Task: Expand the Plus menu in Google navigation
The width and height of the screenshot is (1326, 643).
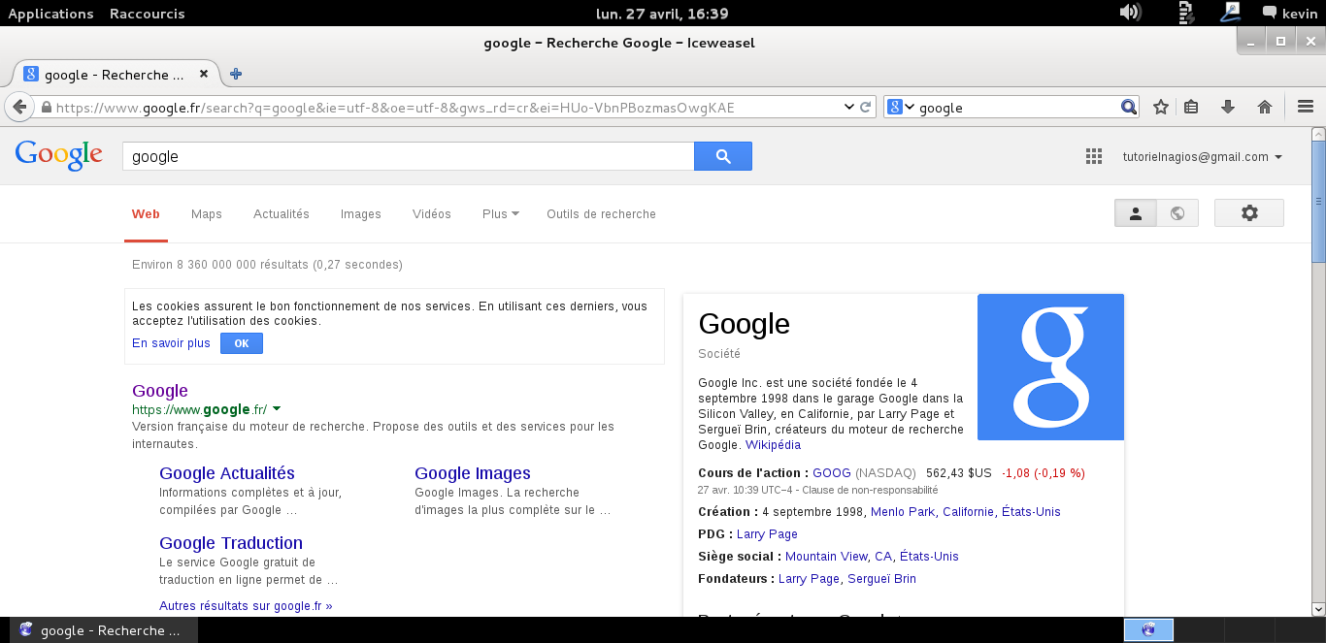Action: click(501, 214)
